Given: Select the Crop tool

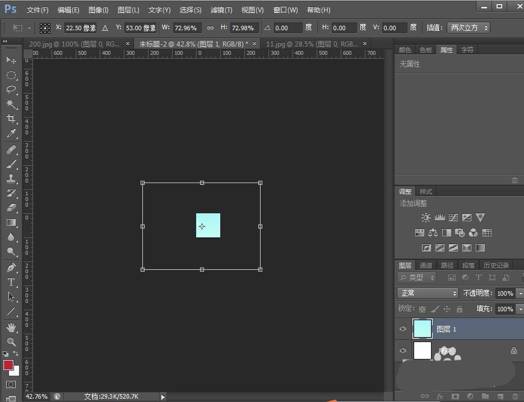Looking at the screenshot, I should [x=11, y=119].
